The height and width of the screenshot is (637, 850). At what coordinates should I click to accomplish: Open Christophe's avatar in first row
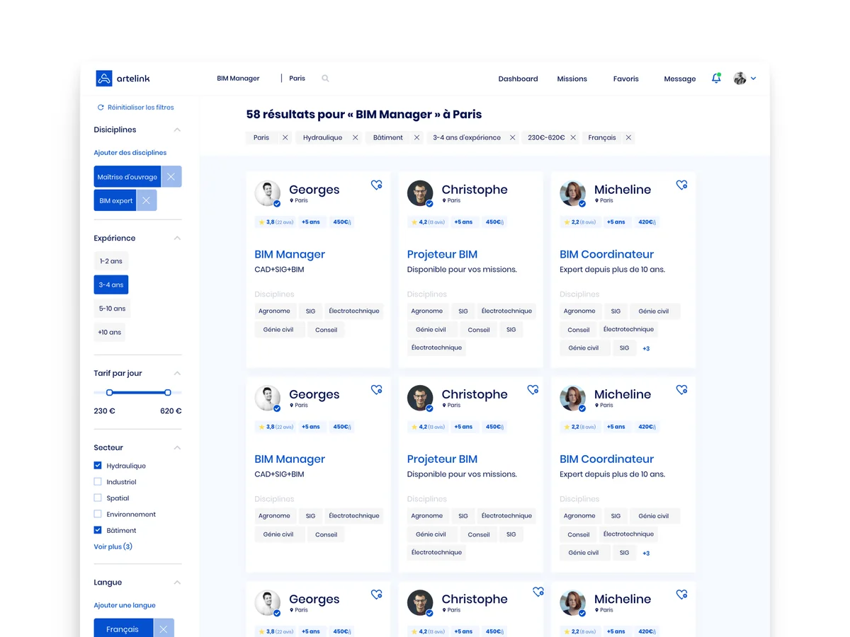point(420,193)
